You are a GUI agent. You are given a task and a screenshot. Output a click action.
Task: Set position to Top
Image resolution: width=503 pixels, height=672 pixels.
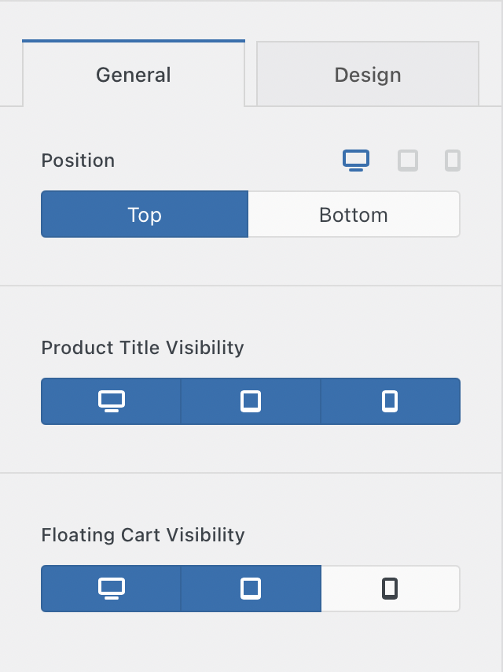pyautogui.click(x=145, y=215)
